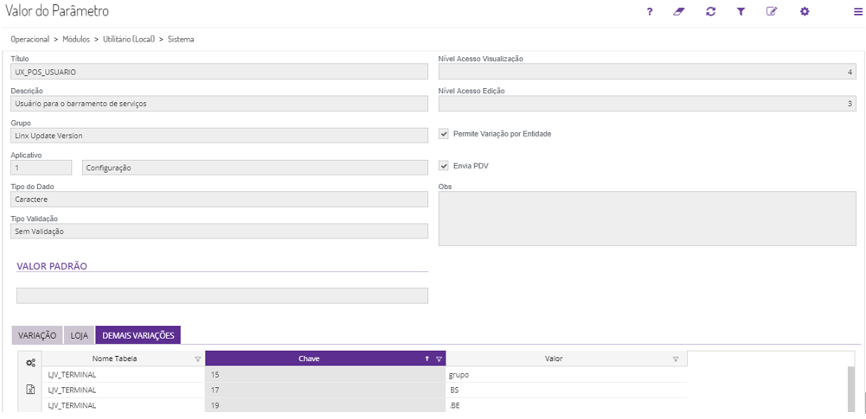Open the help question mark icon

coord(650,11)
